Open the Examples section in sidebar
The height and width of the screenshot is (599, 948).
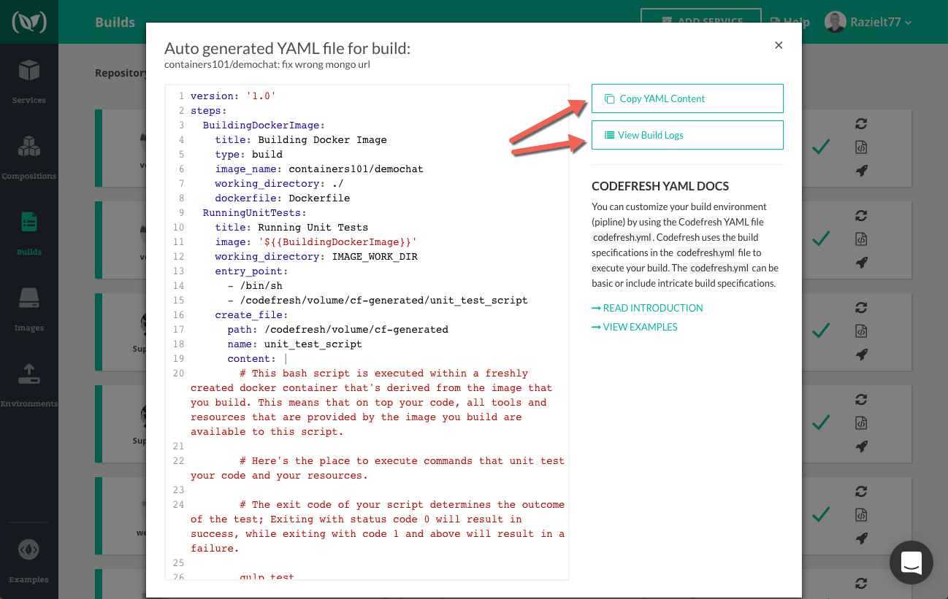click(x=28, y=560)
